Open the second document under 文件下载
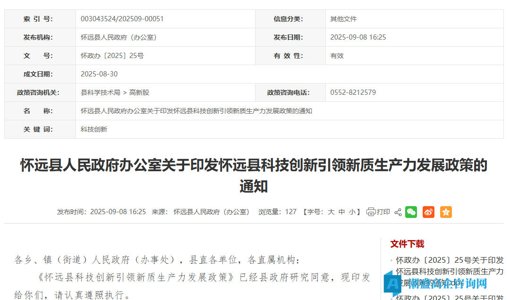This screenshot has width=510, height=300. click(449, 297)
